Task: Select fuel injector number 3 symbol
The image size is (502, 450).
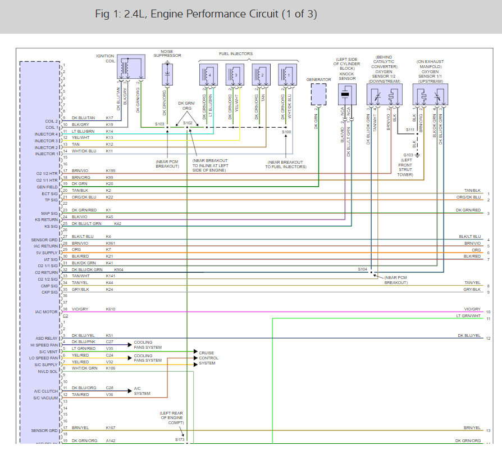Action: pos(235,75)
